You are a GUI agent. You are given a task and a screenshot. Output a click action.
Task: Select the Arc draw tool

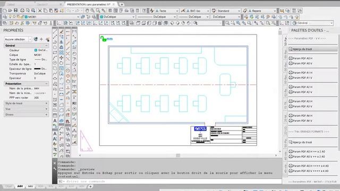(x=55, y=58)
